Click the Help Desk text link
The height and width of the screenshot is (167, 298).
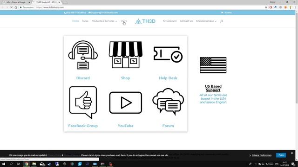tap(168, 78)
